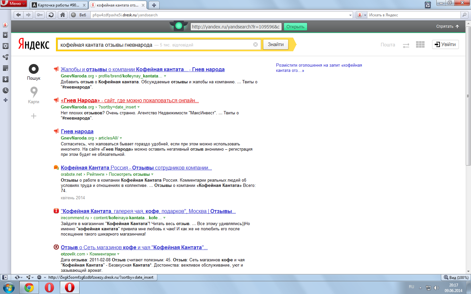Open the irecommend Кофейная Кантата галерея чая result
471x294 pixels.
148,211
